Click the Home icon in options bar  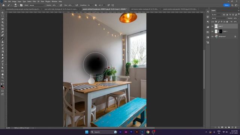coord(3,5)
